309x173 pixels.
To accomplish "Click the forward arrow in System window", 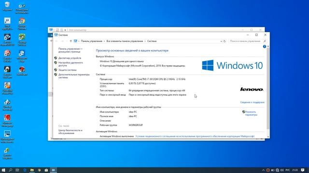I will click(x=62, y=41).
